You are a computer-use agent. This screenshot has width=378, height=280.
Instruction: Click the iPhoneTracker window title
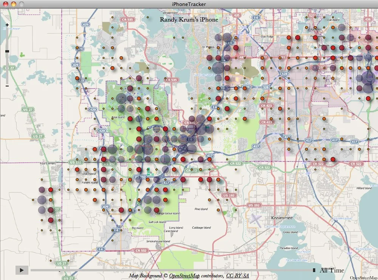tap(189, 4)
